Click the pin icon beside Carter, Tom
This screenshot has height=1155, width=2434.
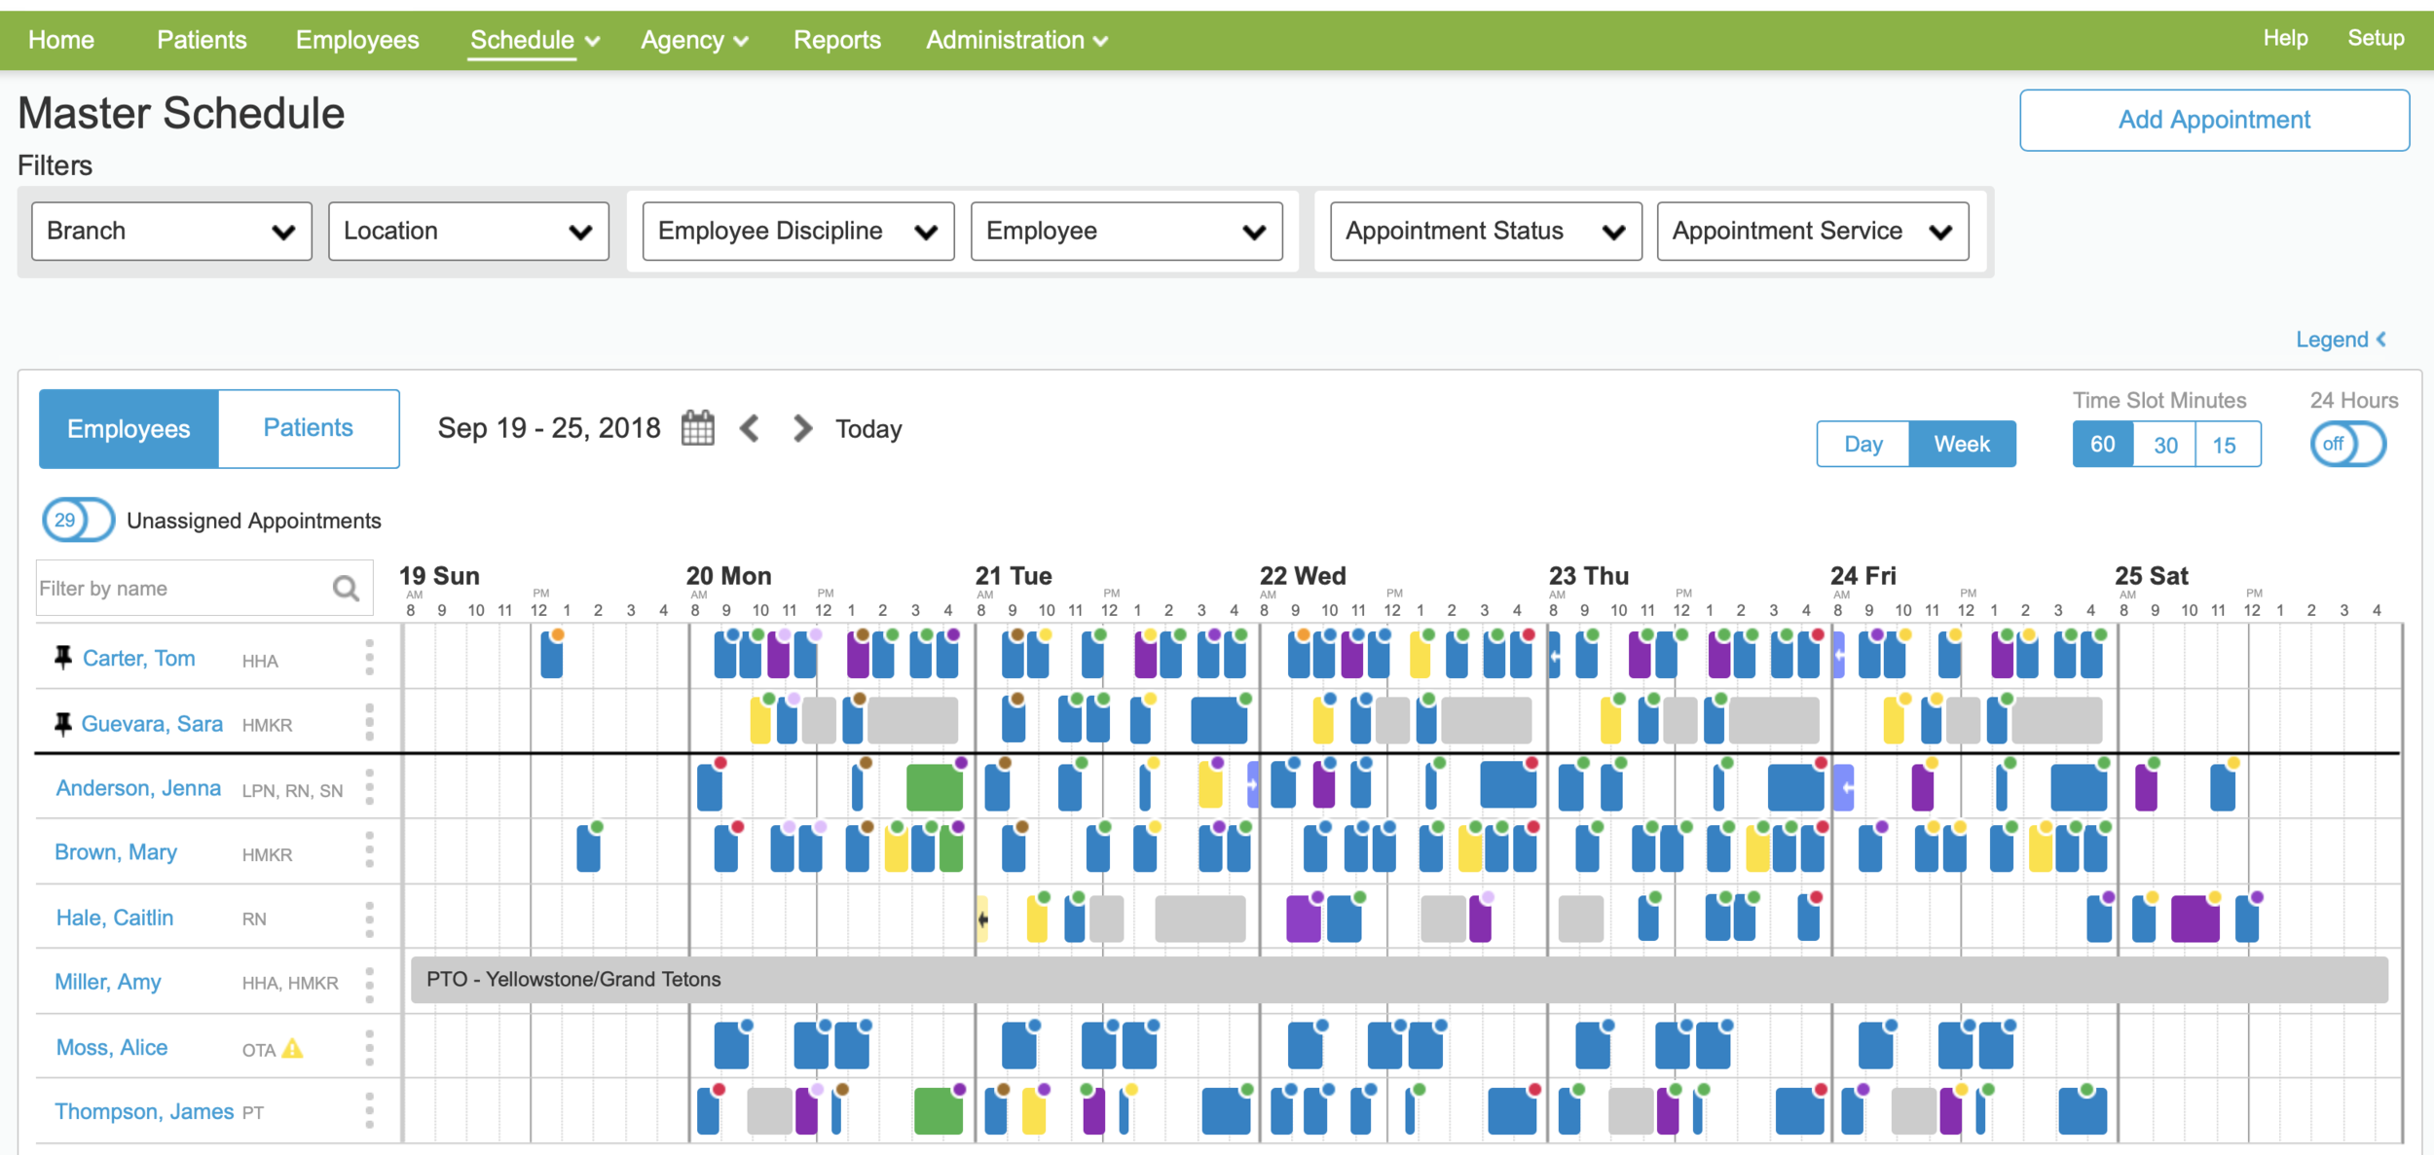63,658
